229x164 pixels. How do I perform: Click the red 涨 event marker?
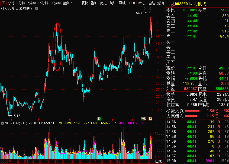[144, 119]
